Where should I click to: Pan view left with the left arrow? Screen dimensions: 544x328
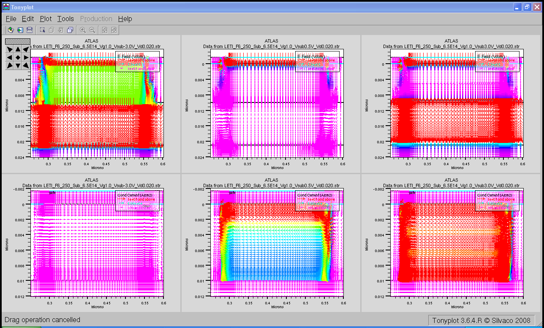(x=10, y=57)
